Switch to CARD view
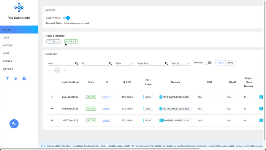Image resolution: width=266 pixels, height=150 pixels. tap(230, 63)
